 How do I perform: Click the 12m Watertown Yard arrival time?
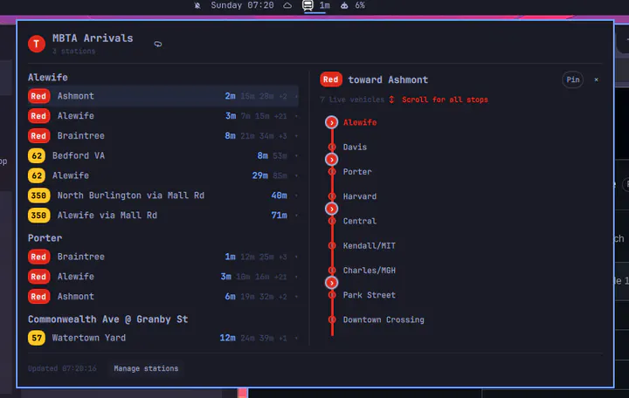[x=227, y=338]
